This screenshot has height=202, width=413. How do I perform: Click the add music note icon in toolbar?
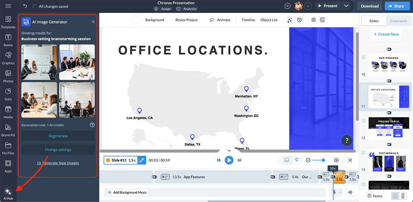(290, 20)
